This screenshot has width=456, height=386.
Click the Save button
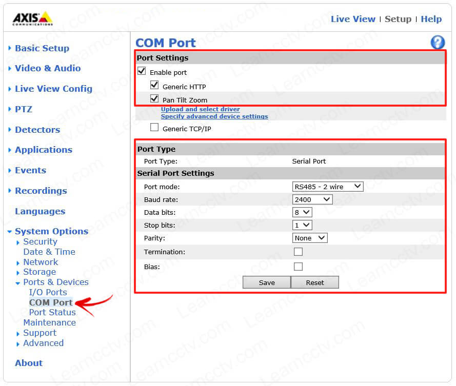(x=266, y=282)
